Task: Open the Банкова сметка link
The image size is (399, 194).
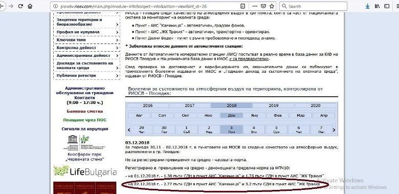Action: pos(85,111)
